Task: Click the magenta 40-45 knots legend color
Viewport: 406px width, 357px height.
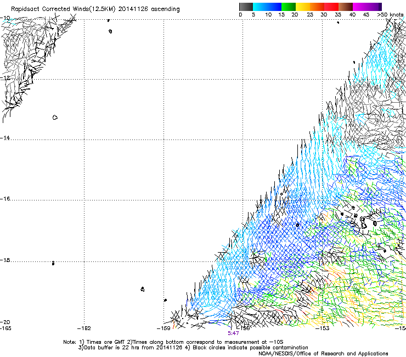Action: point(360,7)
